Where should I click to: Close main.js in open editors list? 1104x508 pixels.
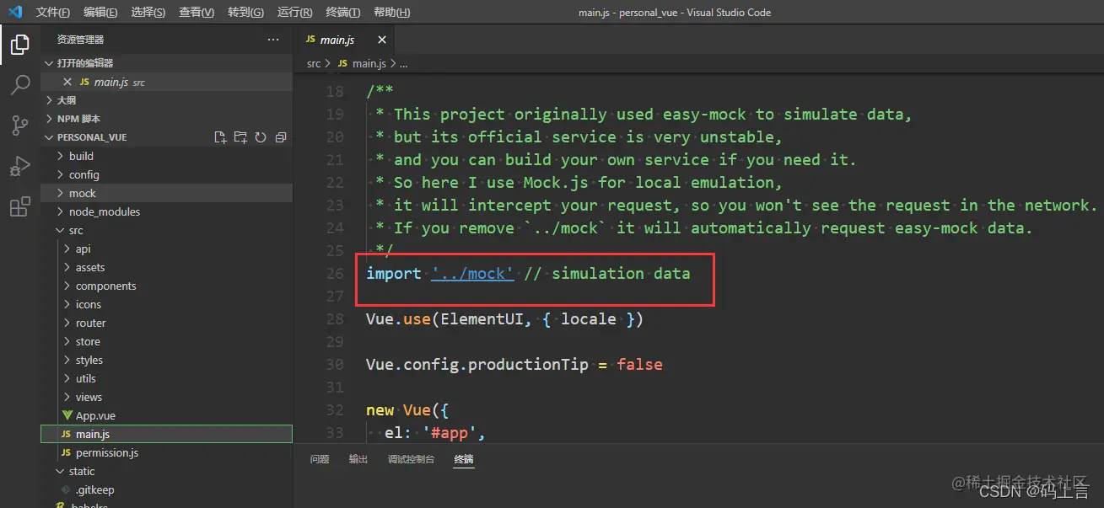(67, 82)
